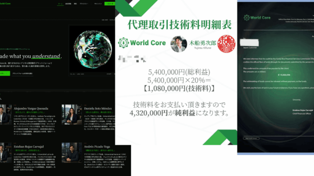Click the green hero call-to-action button

tap(5, 73)
